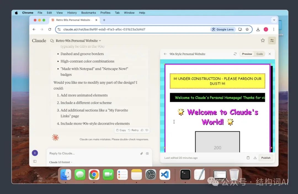Image resolution: width=298 pixels, height=194 pixels.
Task: Attach a file with paperclip icon
Action: pos(142,153)
